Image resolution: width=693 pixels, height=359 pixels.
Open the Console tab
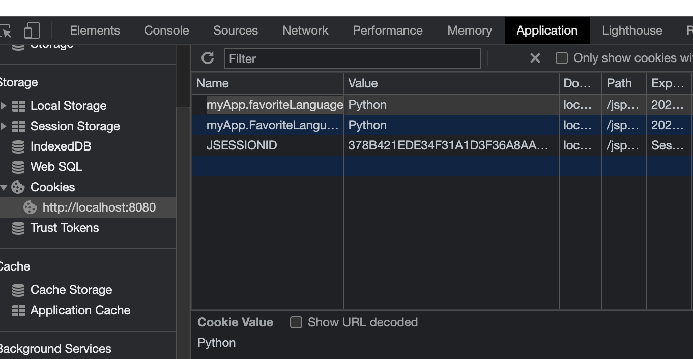(166, 31)
